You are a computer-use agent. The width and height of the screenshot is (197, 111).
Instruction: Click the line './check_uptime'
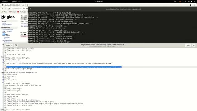pyautogui.click(x=12, y=96)
